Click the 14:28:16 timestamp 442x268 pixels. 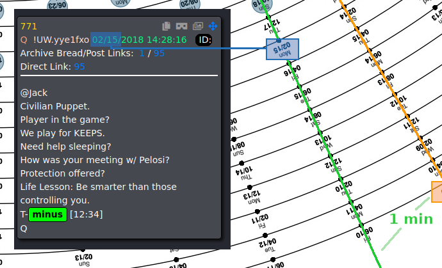click(x=167, y=40)
